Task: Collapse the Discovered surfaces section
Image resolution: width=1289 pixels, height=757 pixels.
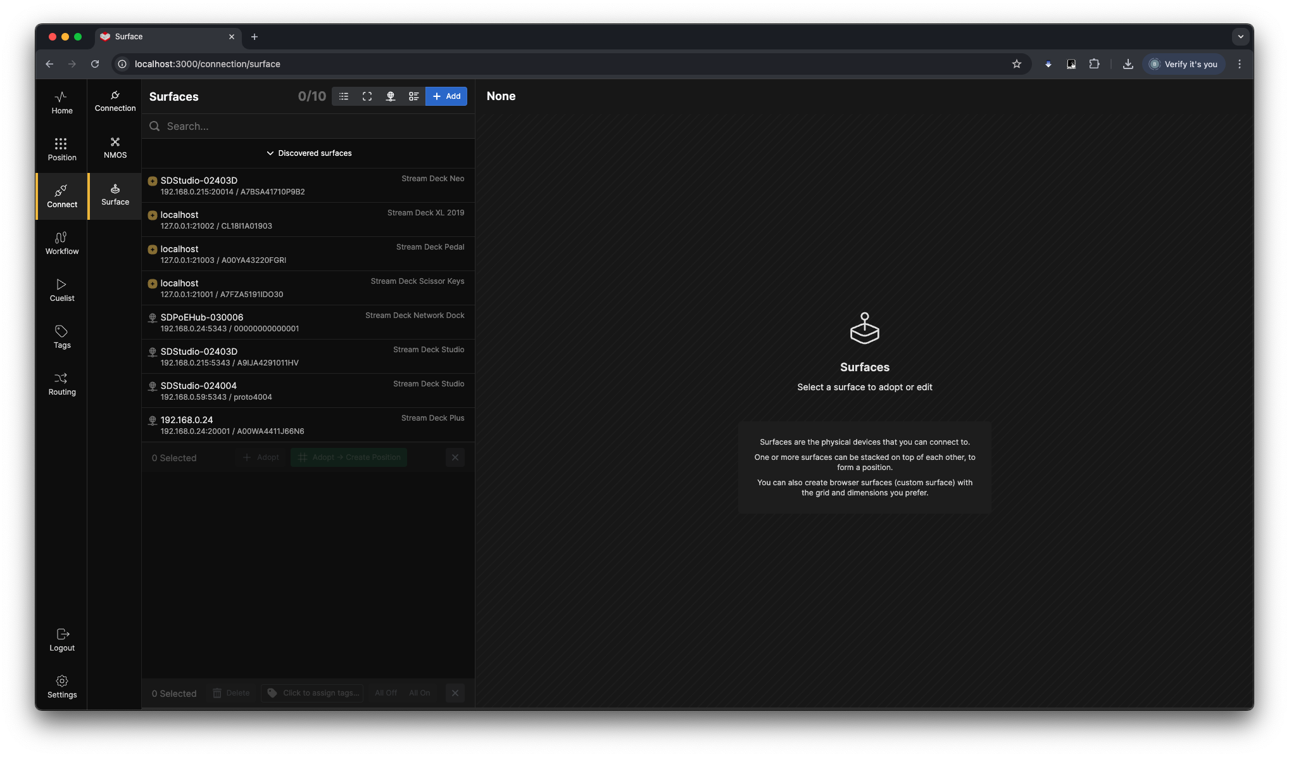Action: [308, 153]
